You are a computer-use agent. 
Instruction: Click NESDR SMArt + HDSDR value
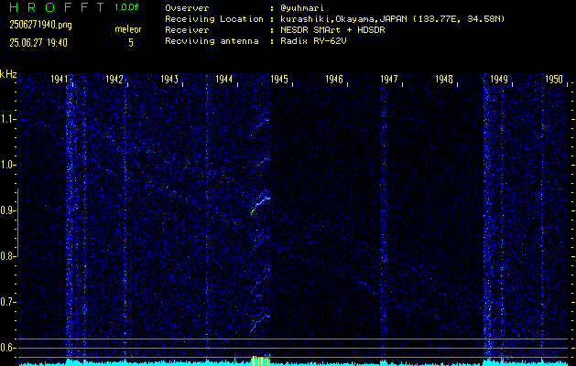click(332, 30)
